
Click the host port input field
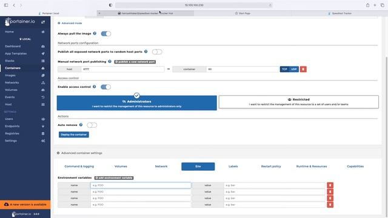[x=122, y=69]
